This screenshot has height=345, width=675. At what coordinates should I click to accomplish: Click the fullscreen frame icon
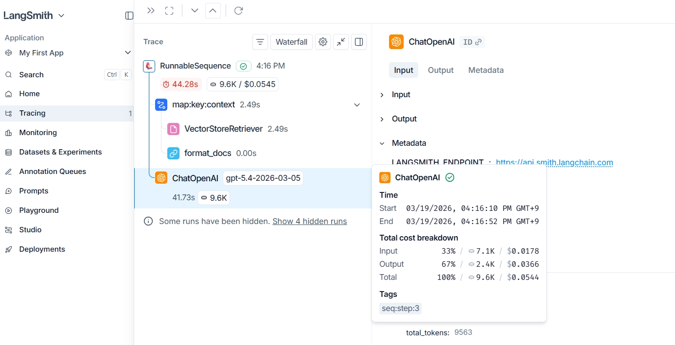point(169,10)
